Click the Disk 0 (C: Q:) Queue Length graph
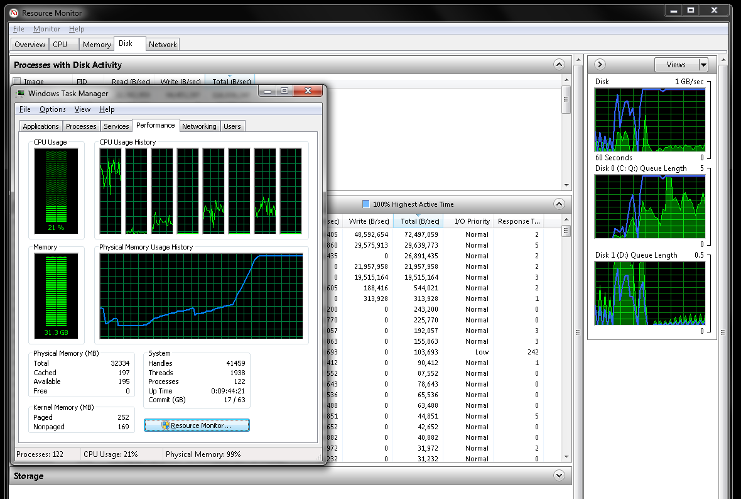 pyautogui.click(x=650, y=207)
